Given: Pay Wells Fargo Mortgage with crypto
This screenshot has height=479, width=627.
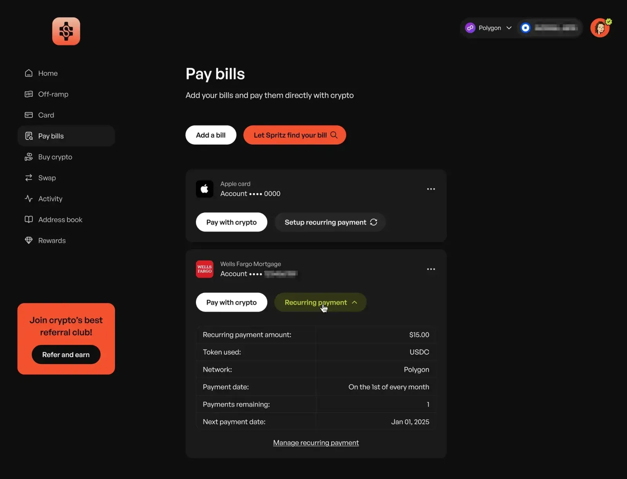Looking at the screenshot, I should 232,302.
